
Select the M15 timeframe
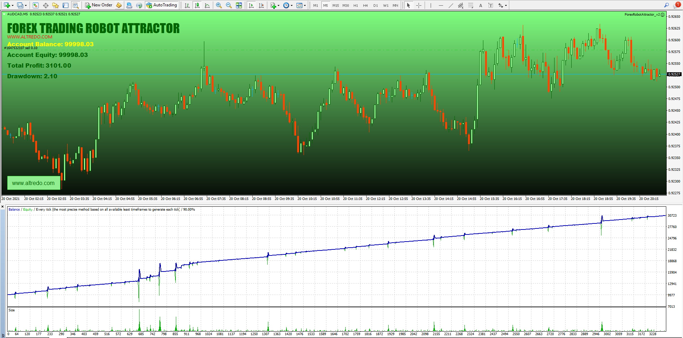coord(336,5)
